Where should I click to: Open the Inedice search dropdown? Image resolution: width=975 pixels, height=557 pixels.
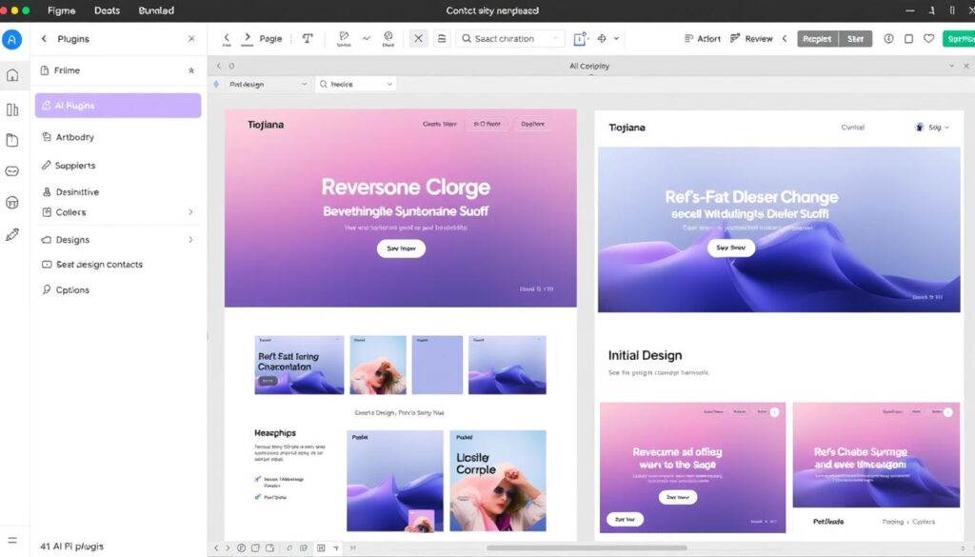click(x=356, y=84)
